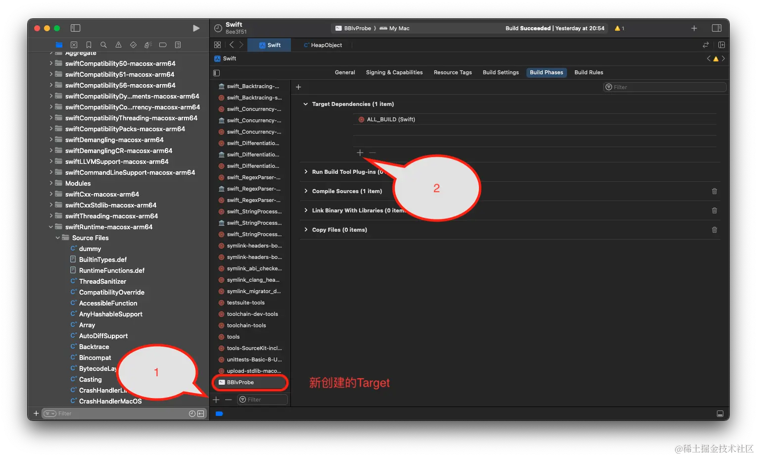Screen dimensions: 757x457
Task: Delete the Copy Files phase
Action: (714, 230)
